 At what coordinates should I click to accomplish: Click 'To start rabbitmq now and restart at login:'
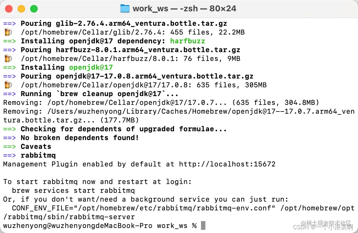[97, 182]
